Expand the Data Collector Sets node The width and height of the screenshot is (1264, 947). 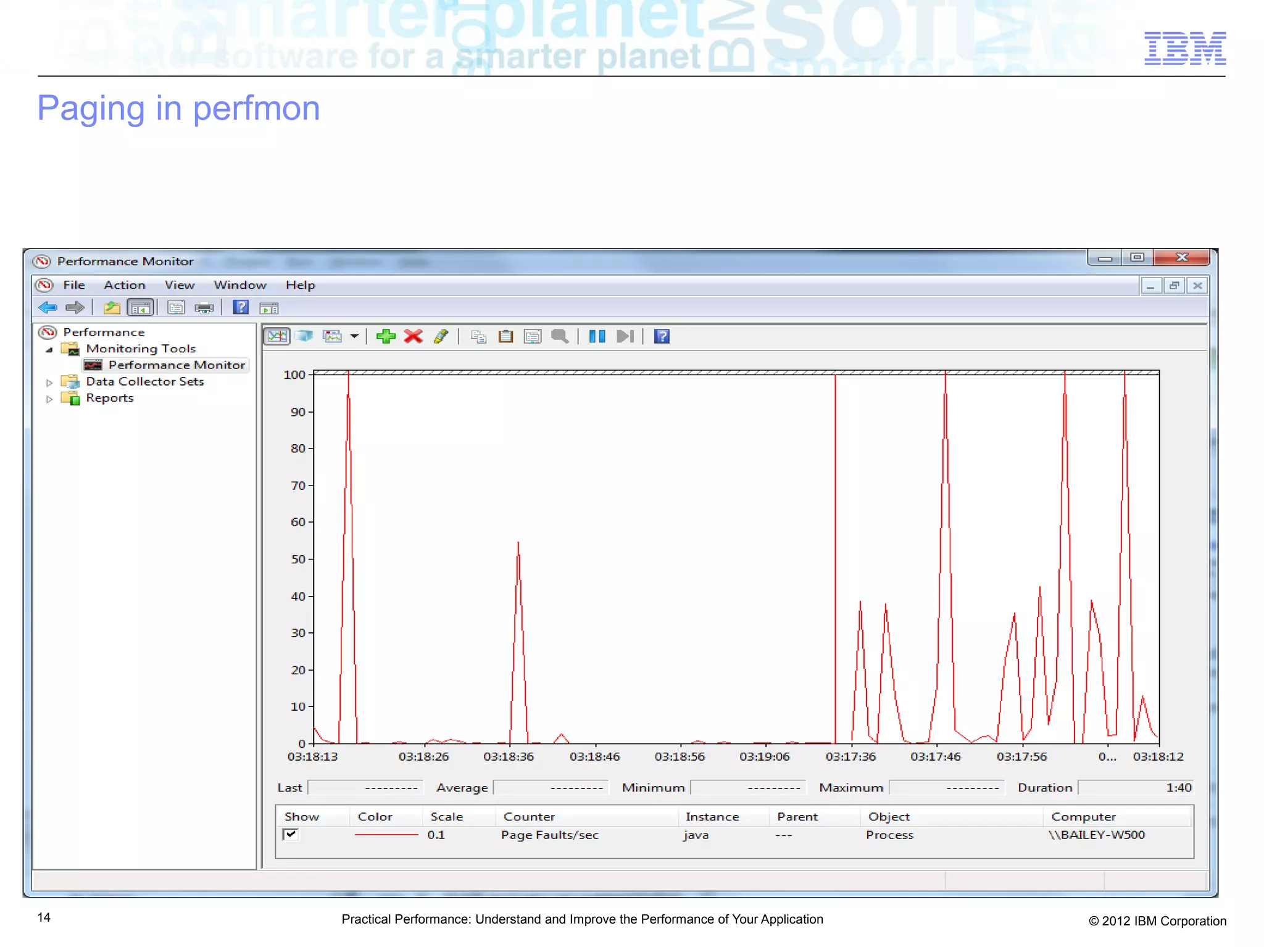pos(49,383)
